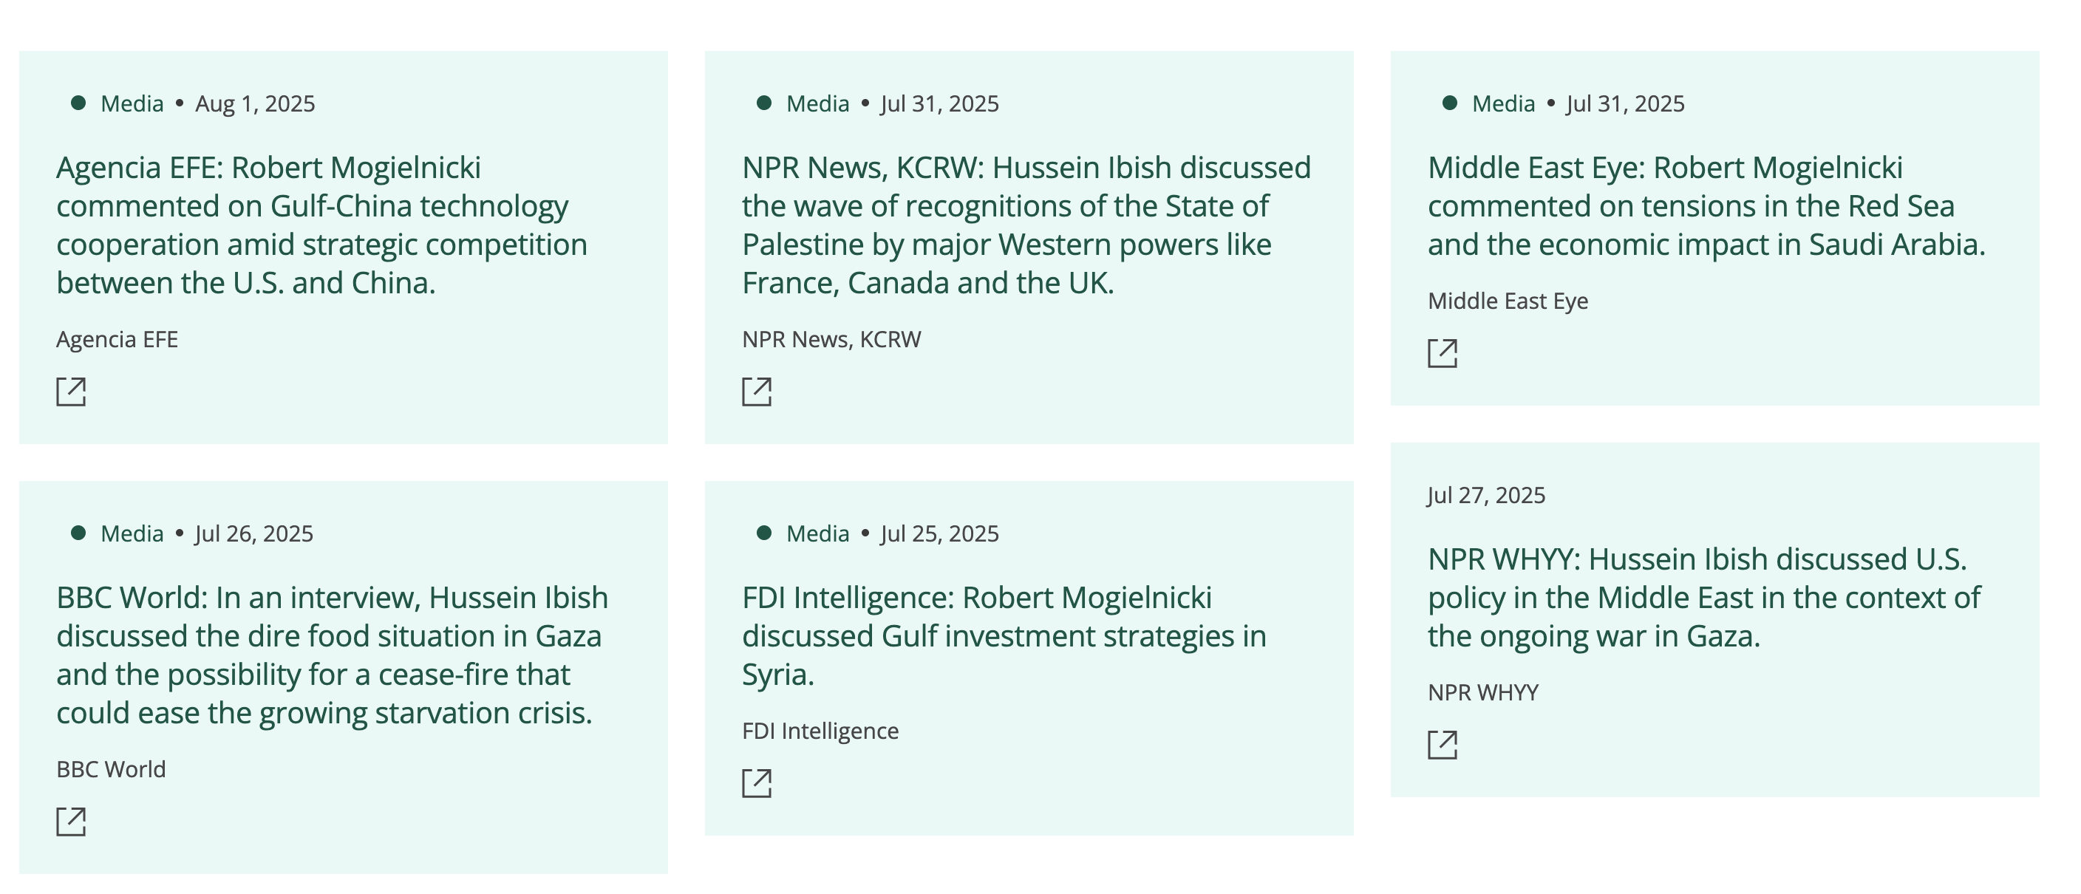This screenshot has width=2081, height=894.
Task: Open Agencia EFE Gulf-China technology headline
Action: tap(321, 225)
